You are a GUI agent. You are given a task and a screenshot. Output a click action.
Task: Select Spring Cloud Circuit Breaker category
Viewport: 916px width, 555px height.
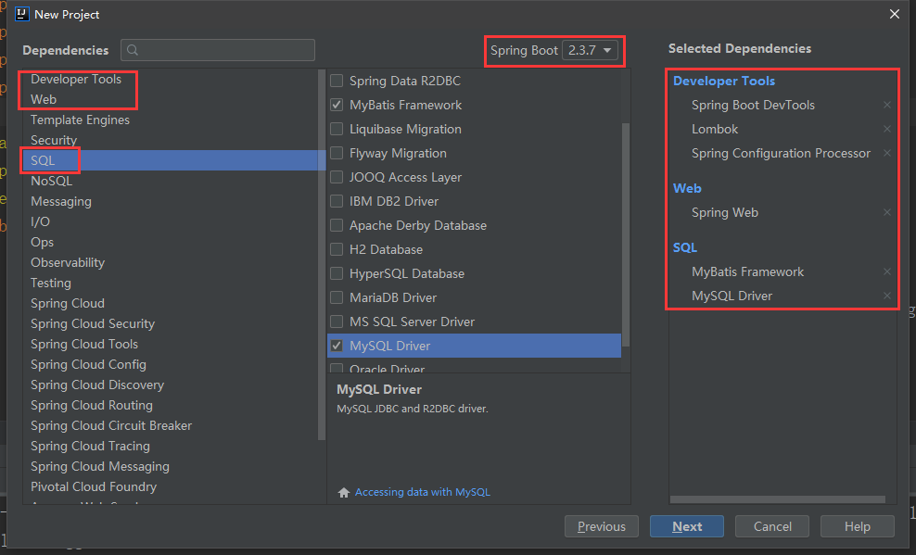(111, 426)
